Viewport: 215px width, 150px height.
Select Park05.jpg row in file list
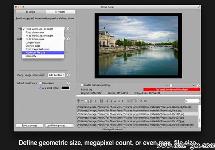click(x=137, y=118)
